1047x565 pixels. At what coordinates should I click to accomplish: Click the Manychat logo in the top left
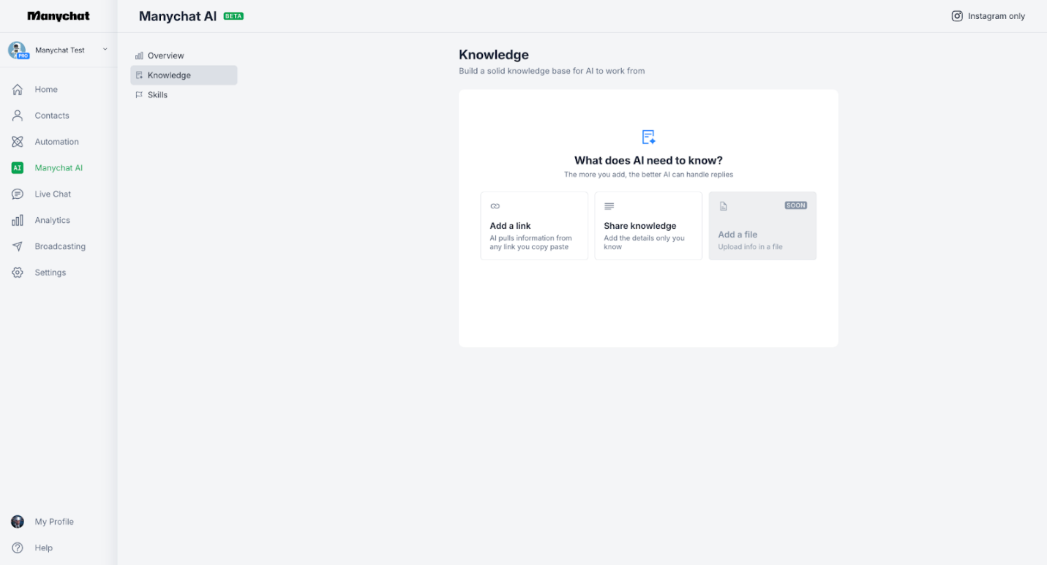(x=58, y=15)
